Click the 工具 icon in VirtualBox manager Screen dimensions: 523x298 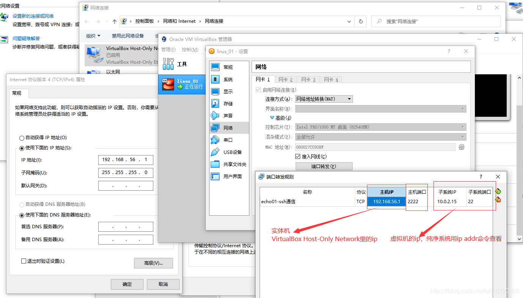(x=168, y=64)
